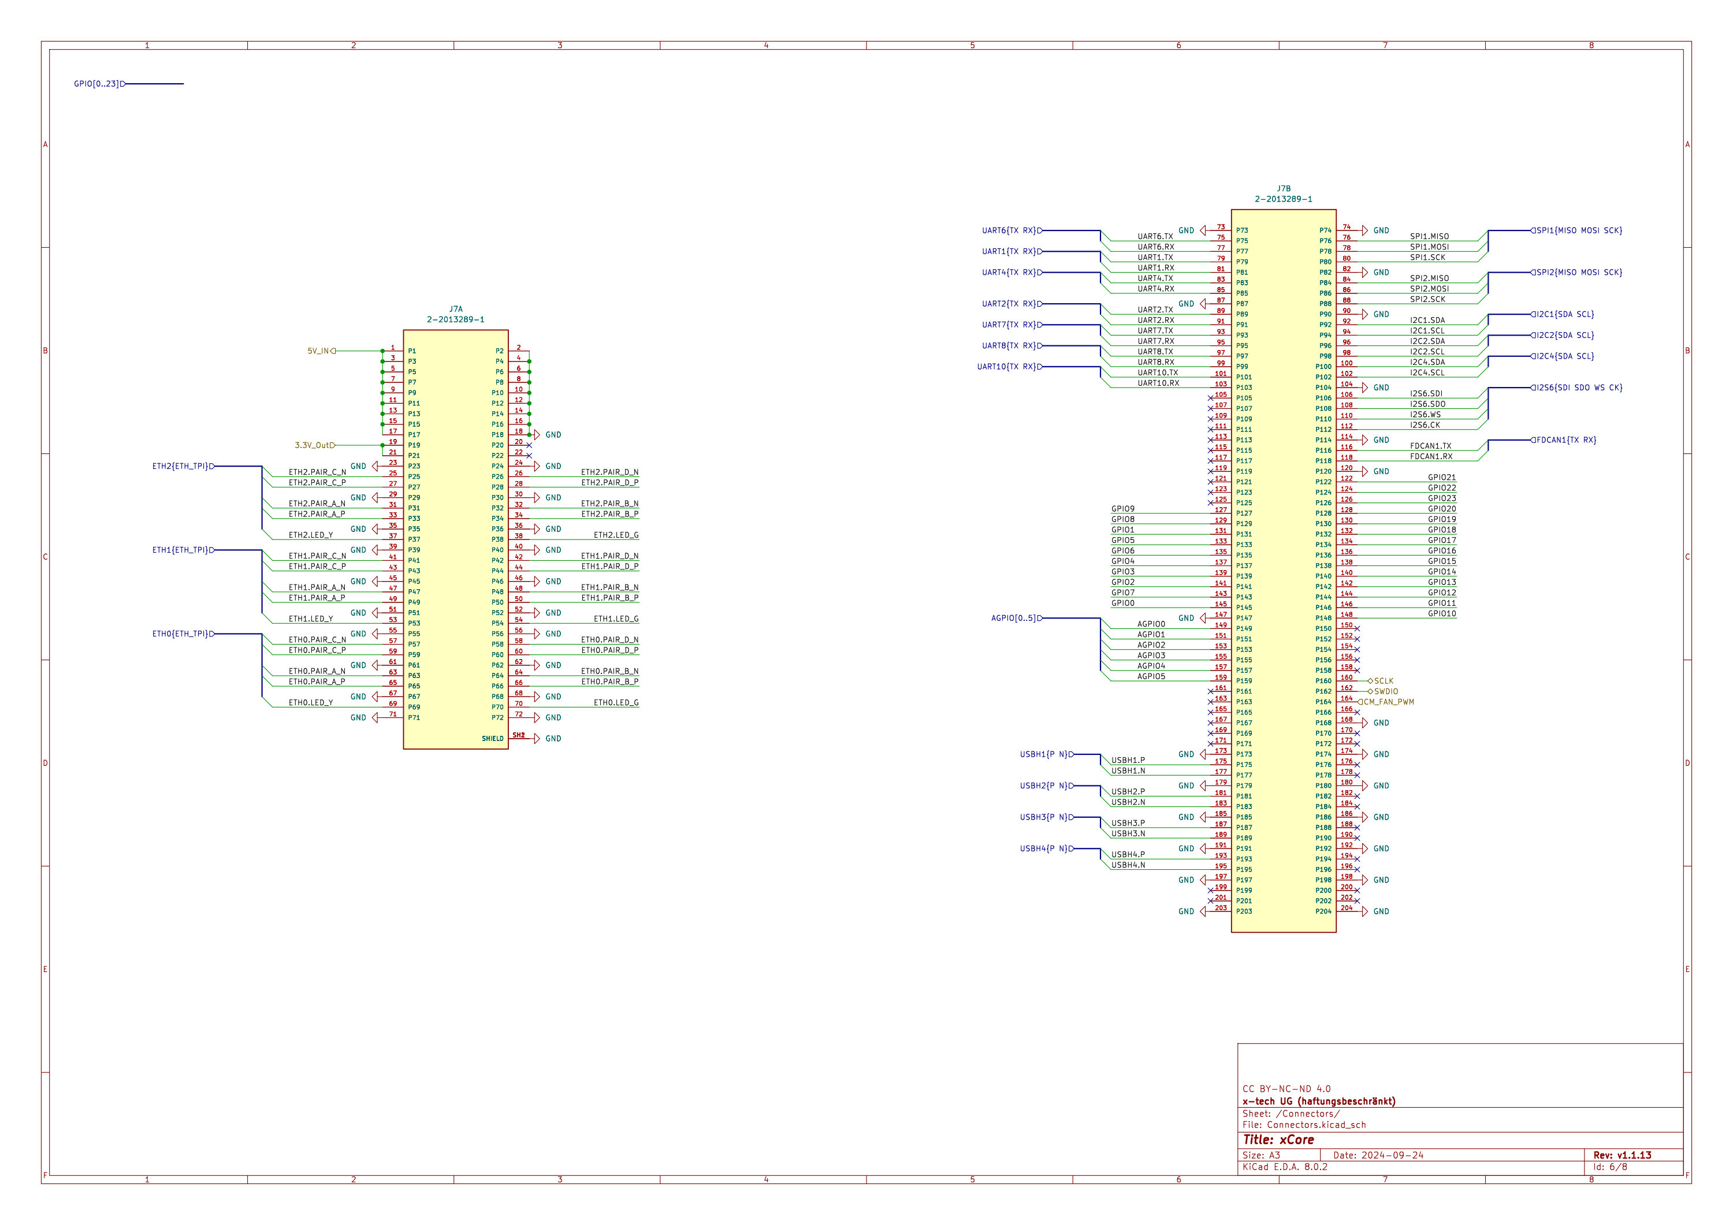1733x1225 pixels.
Task: Click the AGPIO5 net label
Action: pos(1151,676)
